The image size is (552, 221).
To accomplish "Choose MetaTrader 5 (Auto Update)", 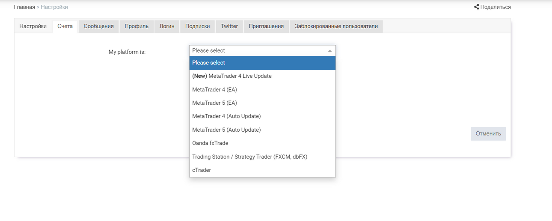I will [262, 130].
